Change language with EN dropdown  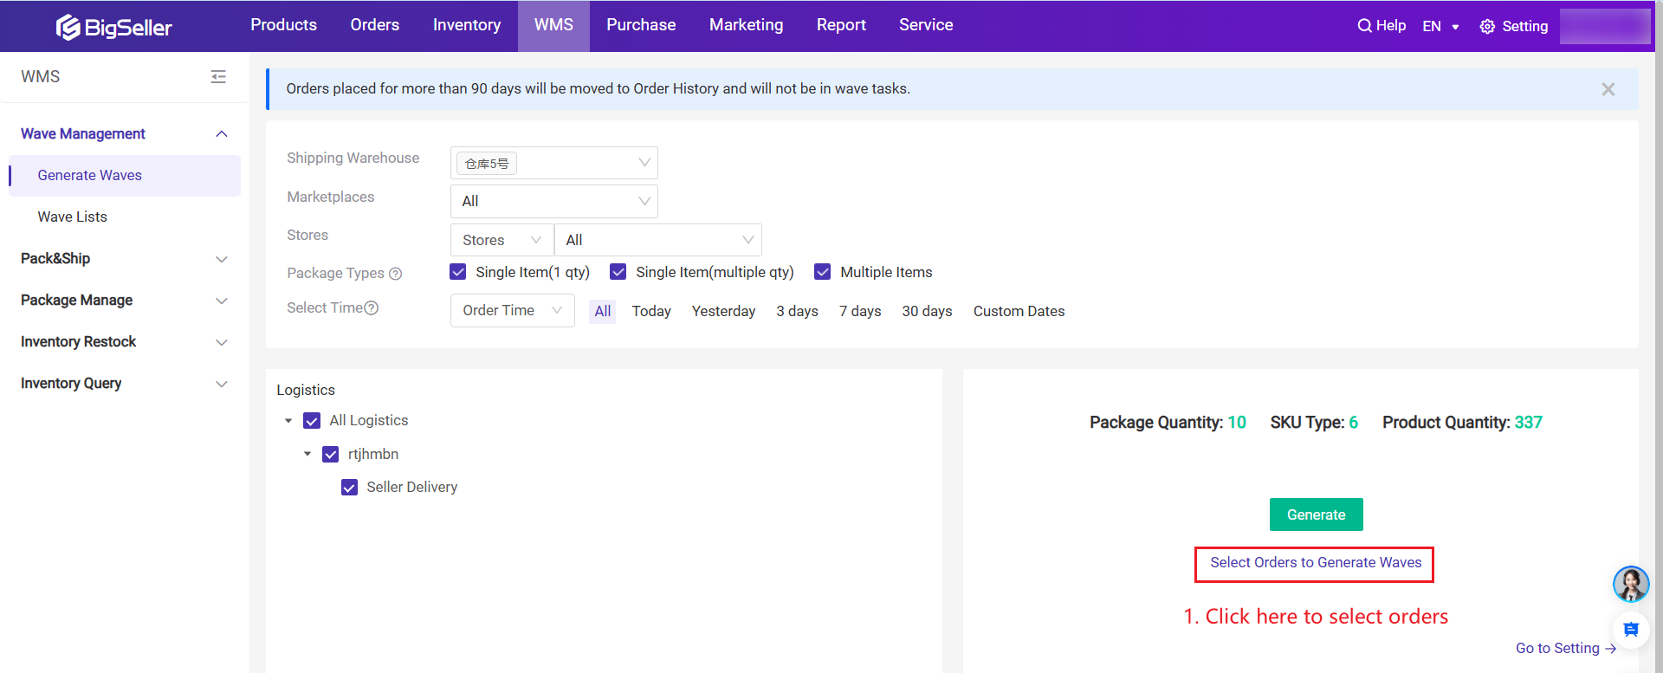click(1441, 27)
